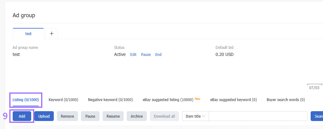Click the blue Add button
The width and height of the screenshot is (323, 129).
coord(22,116)
